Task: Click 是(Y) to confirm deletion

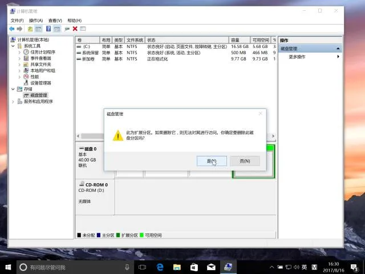Action: (212, 161)
